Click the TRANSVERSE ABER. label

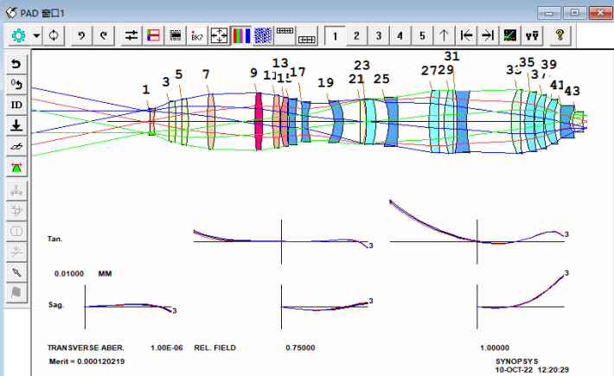pyautogui.click(x=86, y=347)
